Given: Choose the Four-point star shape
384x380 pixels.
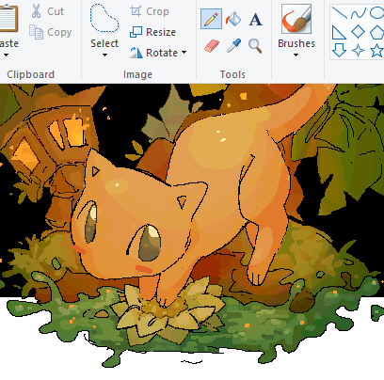Looking at the screenshot, I should pyautogui.click(x=358, y=51).
